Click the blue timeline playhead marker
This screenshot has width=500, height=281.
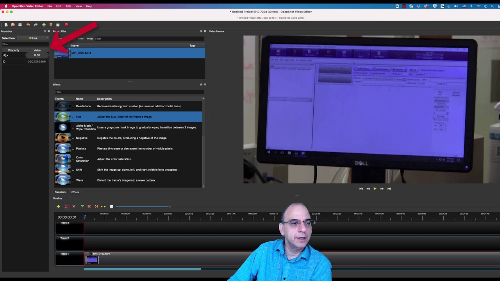[x=84, y=217]
